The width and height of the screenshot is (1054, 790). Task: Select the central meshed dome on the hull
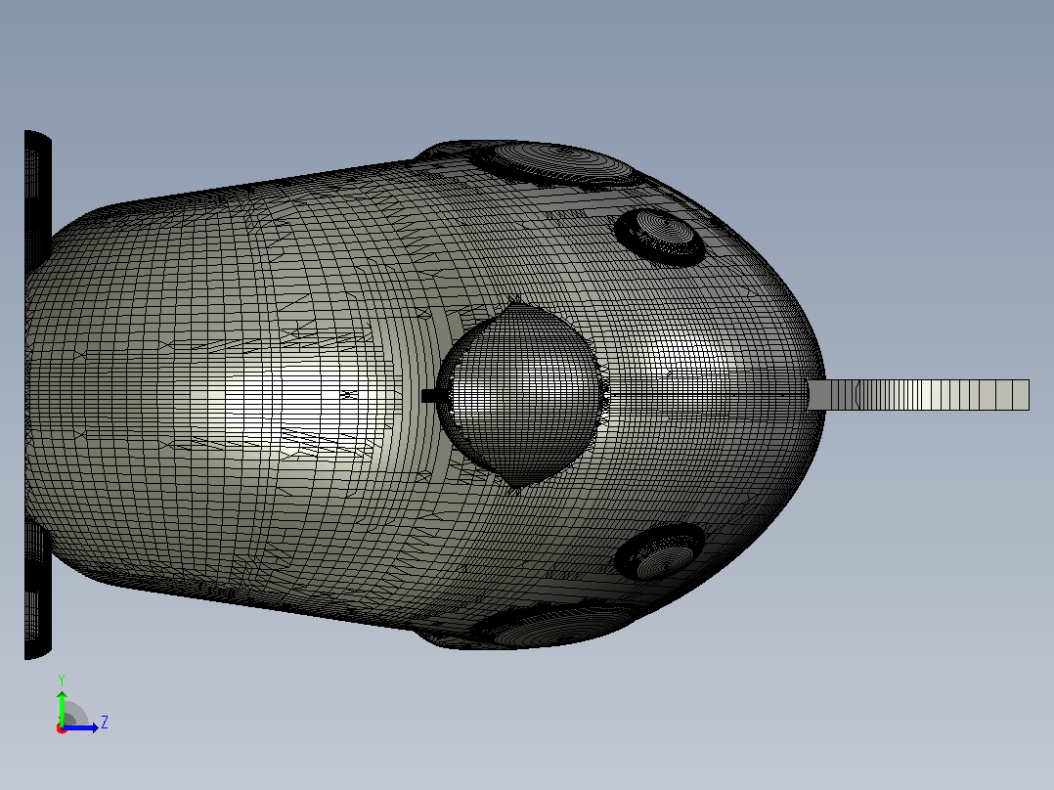pos(519,395)
